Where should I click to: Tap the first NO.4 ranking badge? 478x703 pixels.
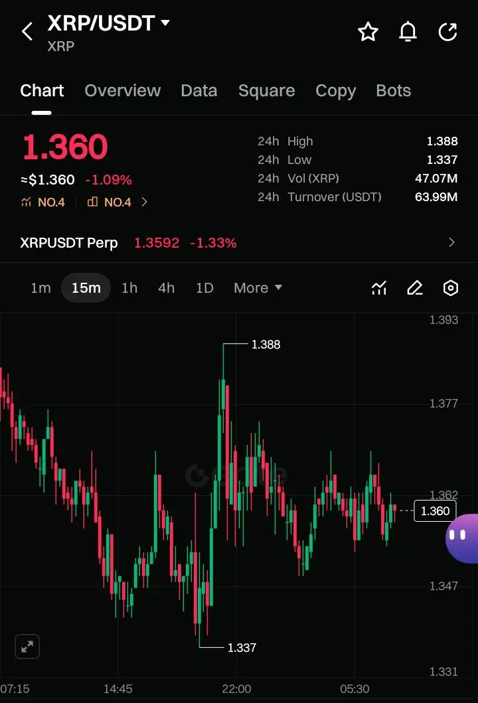[x=43, y=202]
